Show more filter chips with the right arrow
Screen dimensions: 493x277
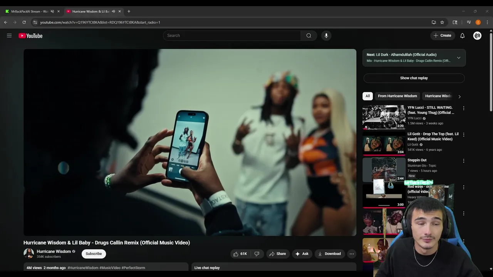(459, 96)
